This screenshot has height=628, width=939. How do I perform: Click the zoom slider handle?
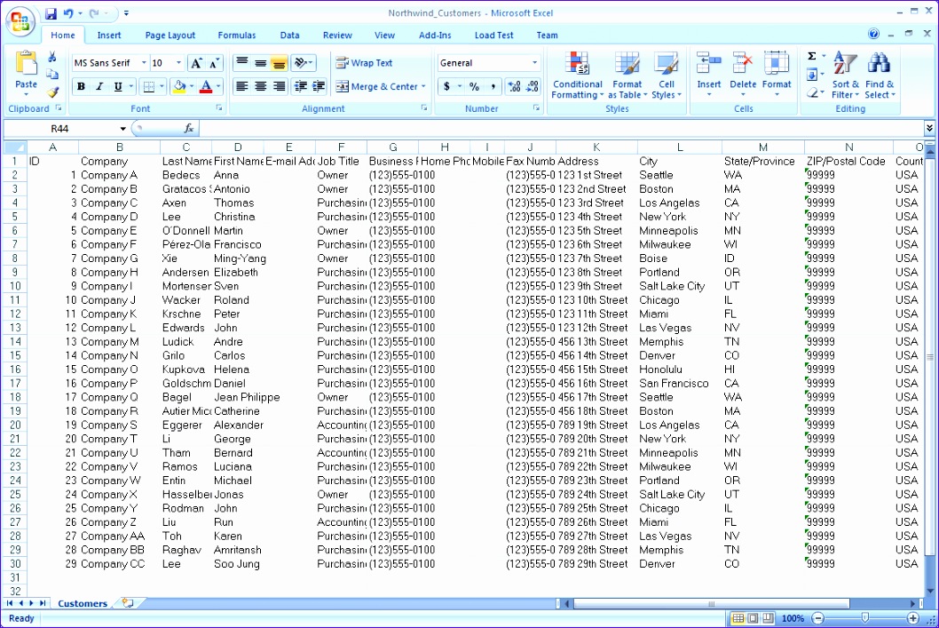point(864,618)
